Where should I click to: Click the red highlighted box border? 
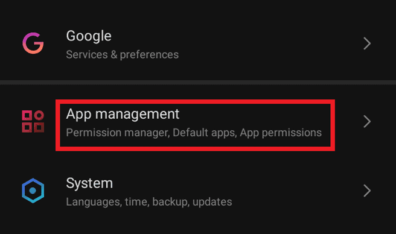pos(195,101)
